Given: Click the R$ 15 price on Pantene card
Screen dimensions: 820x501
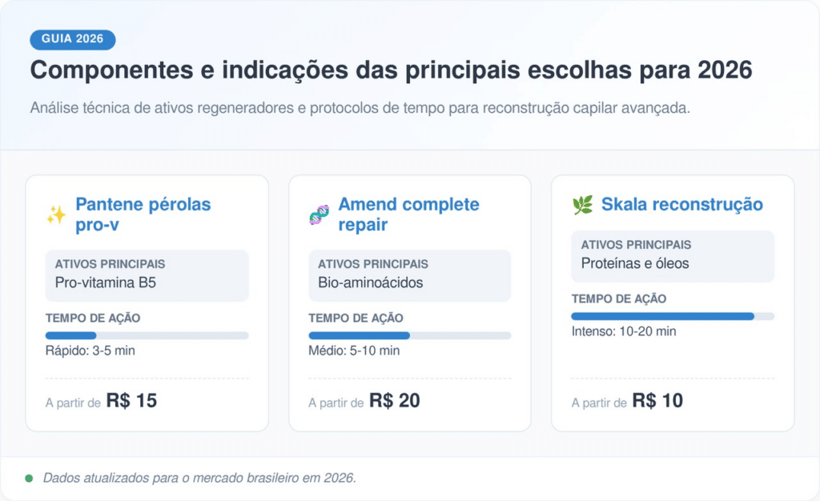Looking at the screenshot, I should pos(131,401).
